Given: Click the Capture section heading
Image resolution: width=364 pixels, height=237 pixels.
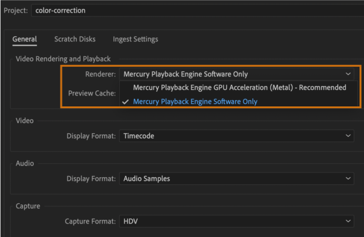Looking at the screenshot, I should [28, 206].
